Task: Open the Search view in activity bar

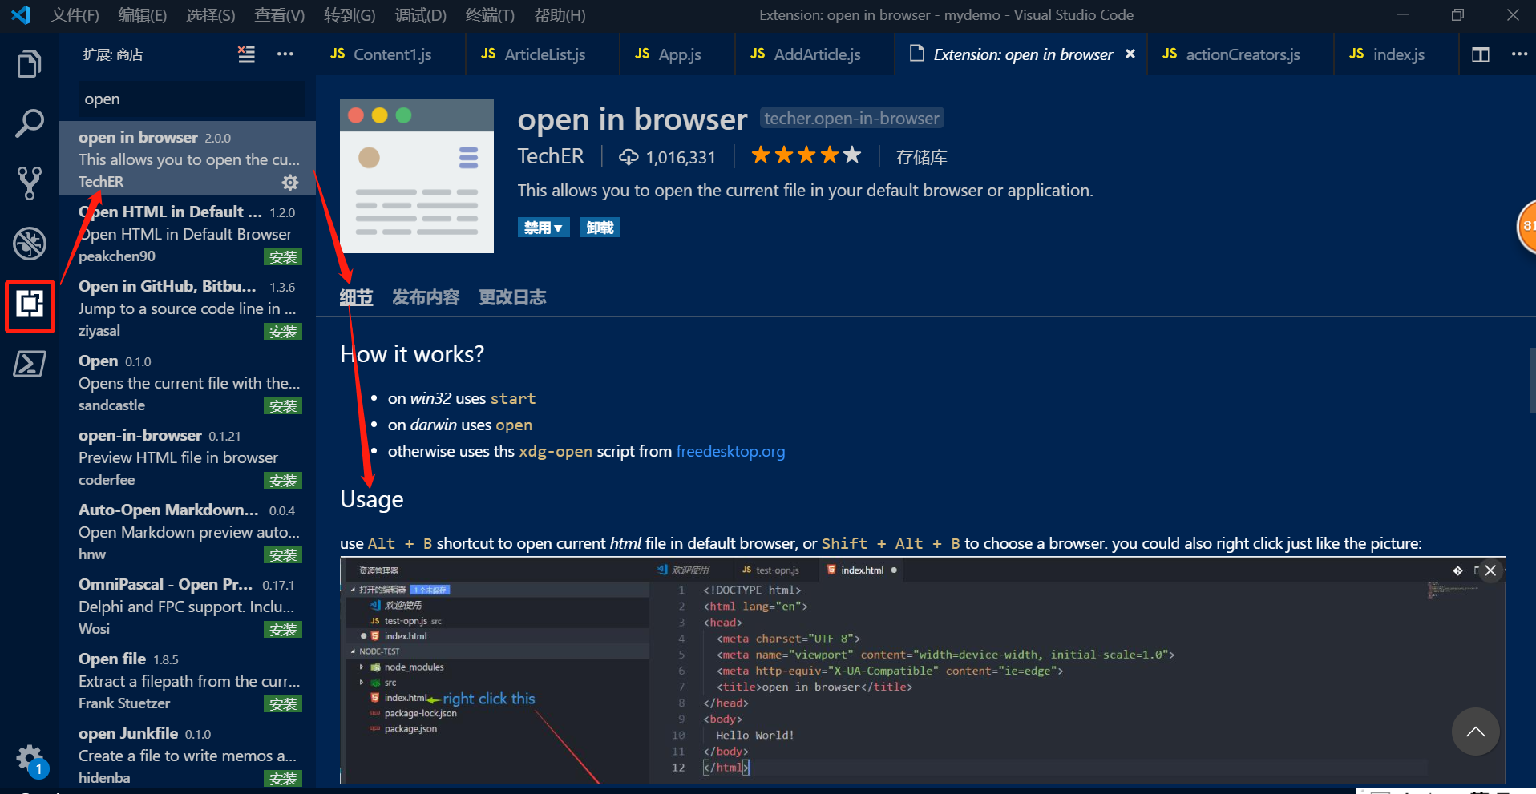Action: [30, 124]
